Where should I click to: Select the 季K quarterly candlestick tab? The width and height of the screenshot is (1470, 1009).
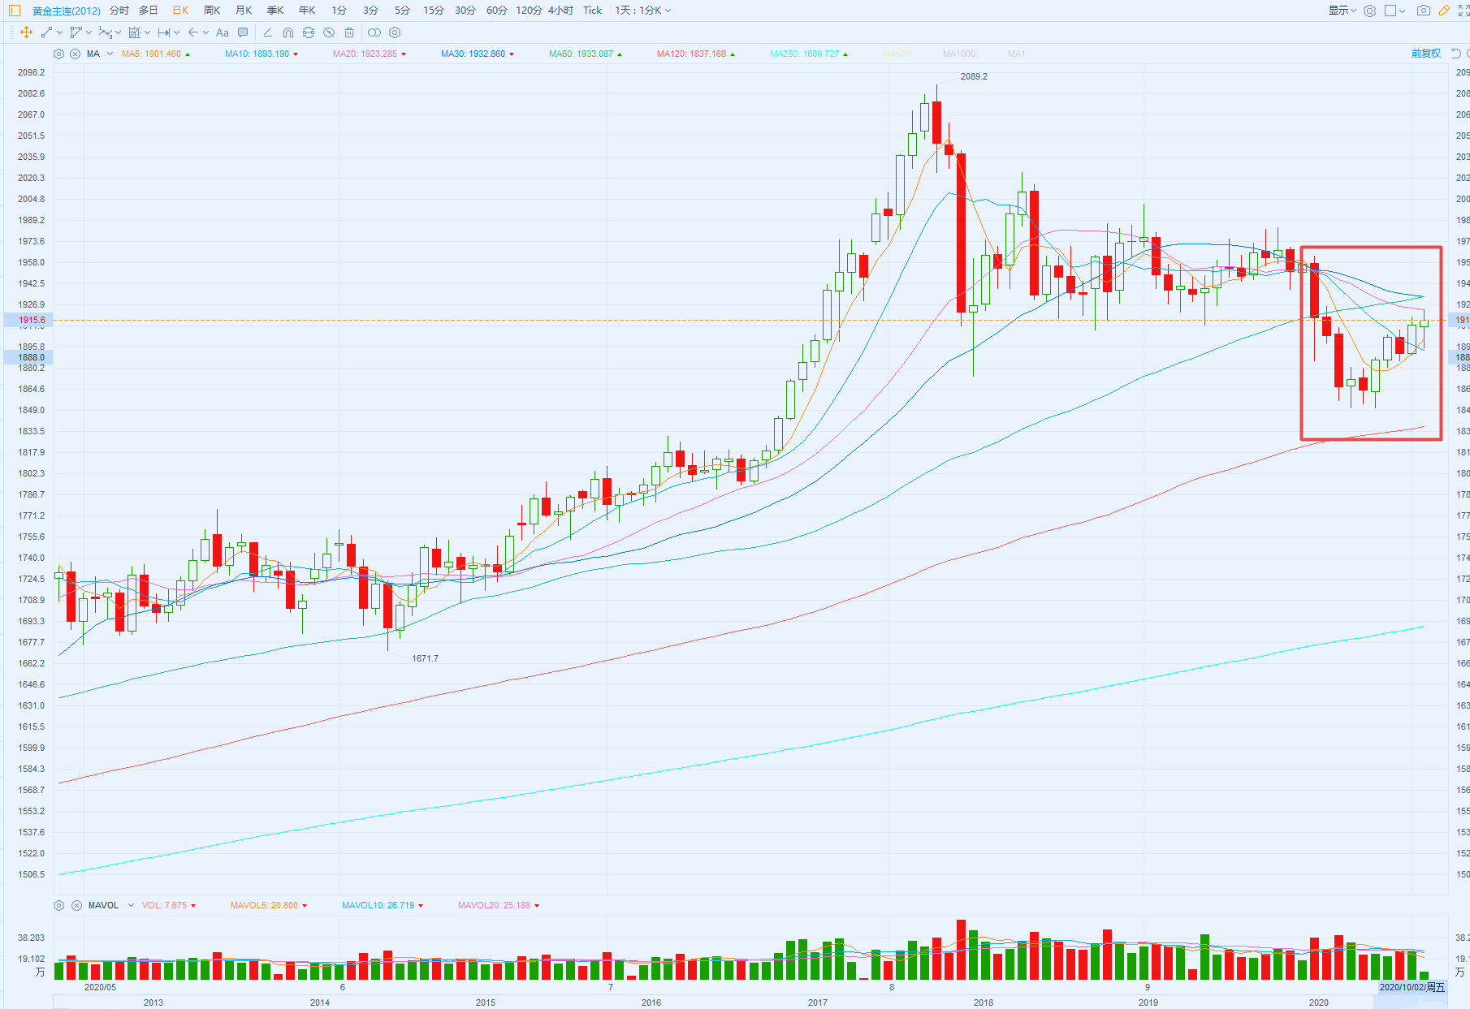[275, 11]
